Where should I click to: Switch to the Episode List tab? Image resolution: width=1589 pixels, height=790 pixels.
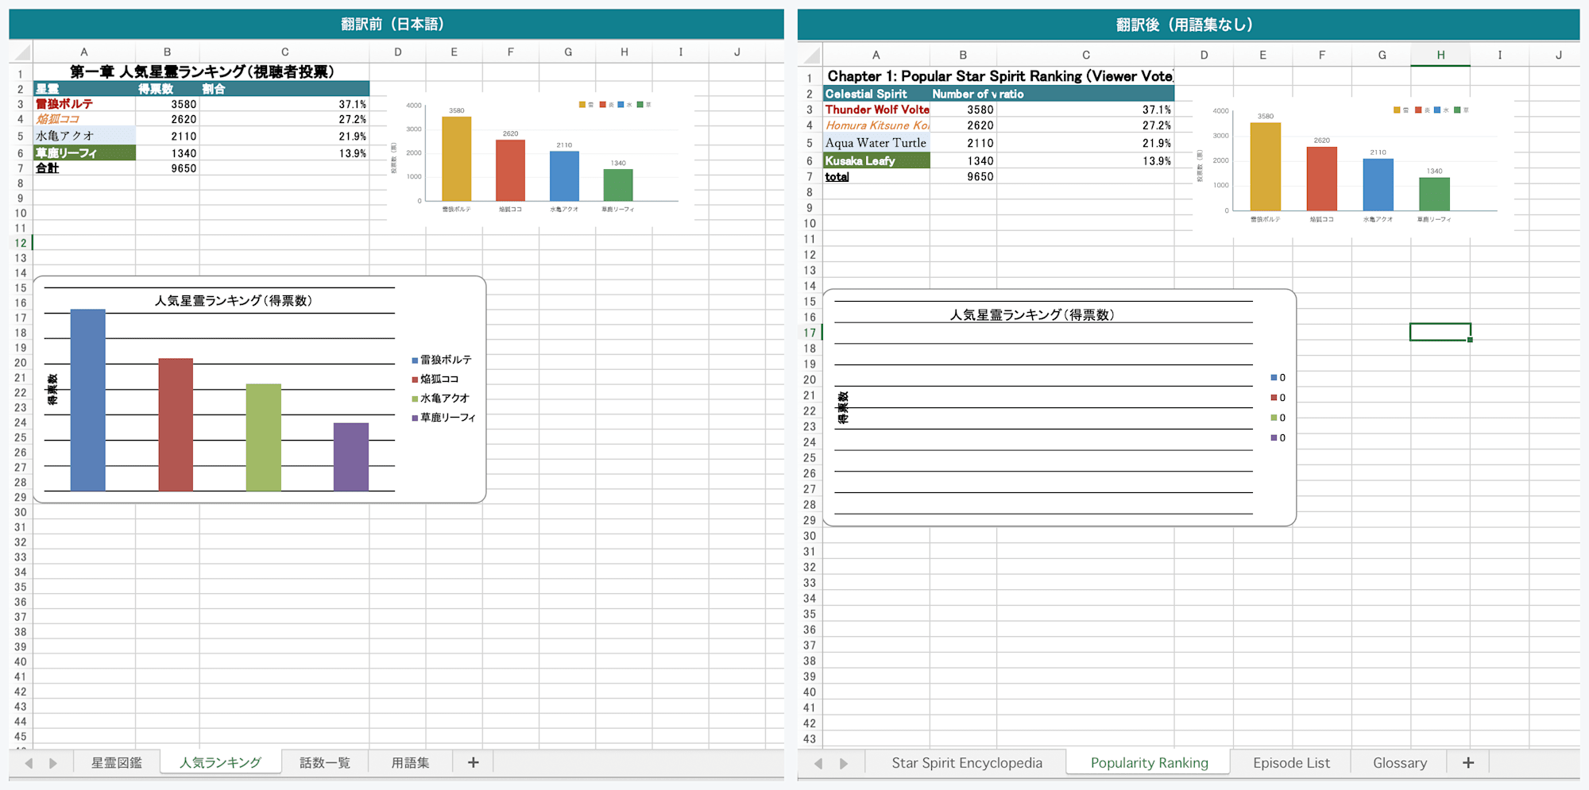coord(1291,762)
